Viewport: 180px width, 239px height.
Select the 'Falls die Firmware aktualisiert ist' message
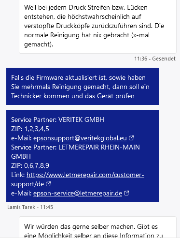pos(83,87)
